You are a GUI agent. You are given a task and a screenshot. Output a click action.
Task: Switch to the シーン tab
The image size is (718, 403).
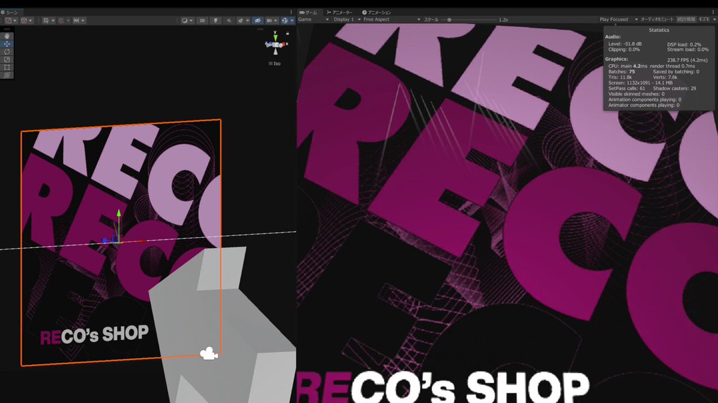(x=12, y=12)
